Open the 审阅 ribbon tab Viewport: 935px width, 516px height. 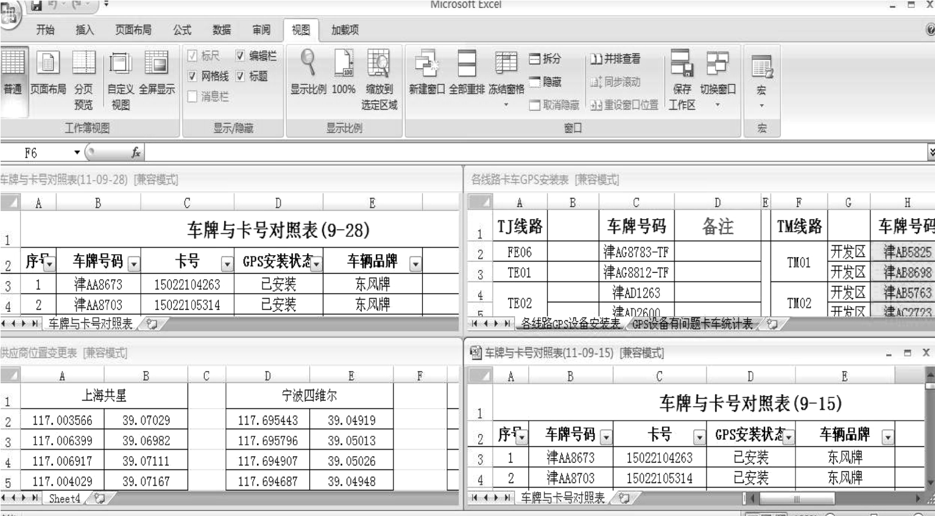coord(261,30)
